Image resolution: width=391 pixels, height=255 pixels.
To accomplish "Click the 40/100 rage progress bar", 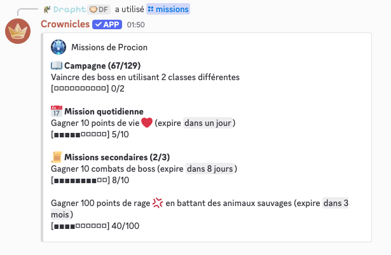I will pyautogui.click(x=84, y=226).
